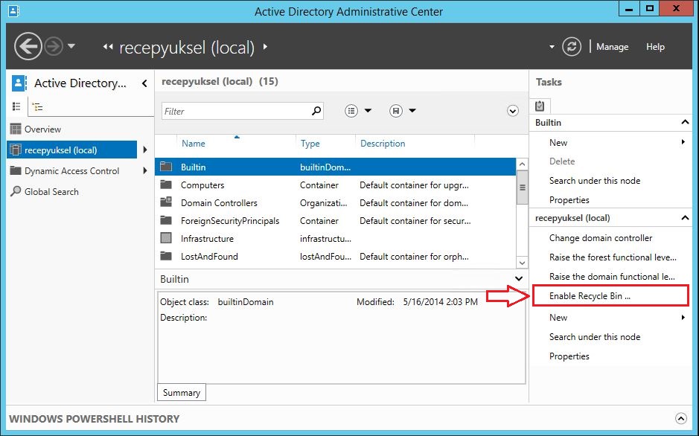The image size is (699, 436).
Task: Click scroll up arrow of object list
Action: click(x=522, y=164)
